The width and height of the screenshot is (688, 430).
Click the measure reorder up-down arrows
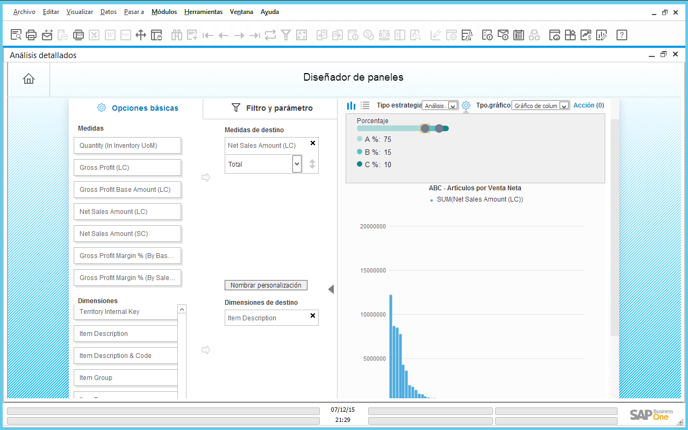coord(312,164)
